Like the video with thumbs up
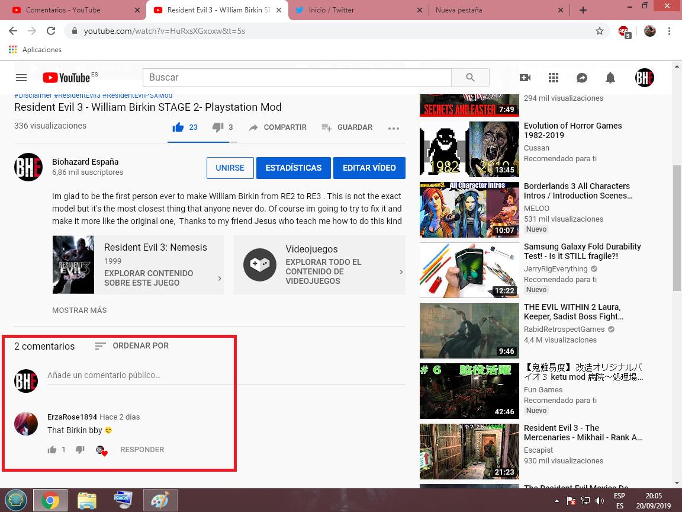 click(x=178, y=127)
